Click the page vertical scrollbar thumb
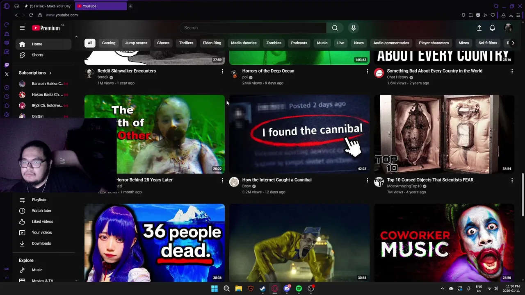Image resolution: width=525 pixels, height=295 pixels. pos(523,195)
